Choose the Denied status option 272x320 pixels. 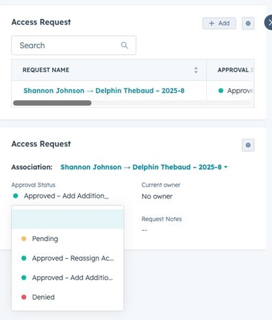click(x=68, y=297)
